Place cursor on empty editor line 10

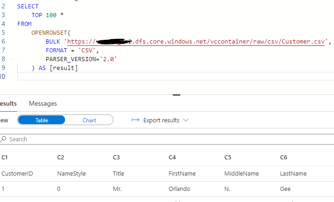pyautogui.click(x=176, y=76)
